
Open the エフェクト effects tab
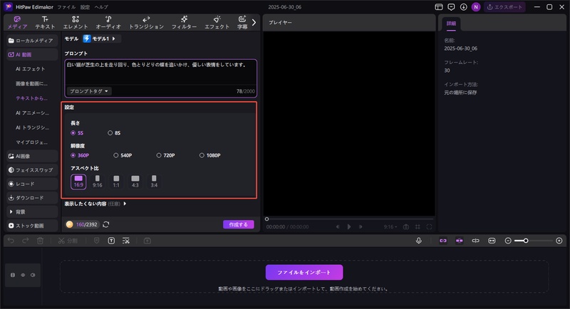pos(217,23)
